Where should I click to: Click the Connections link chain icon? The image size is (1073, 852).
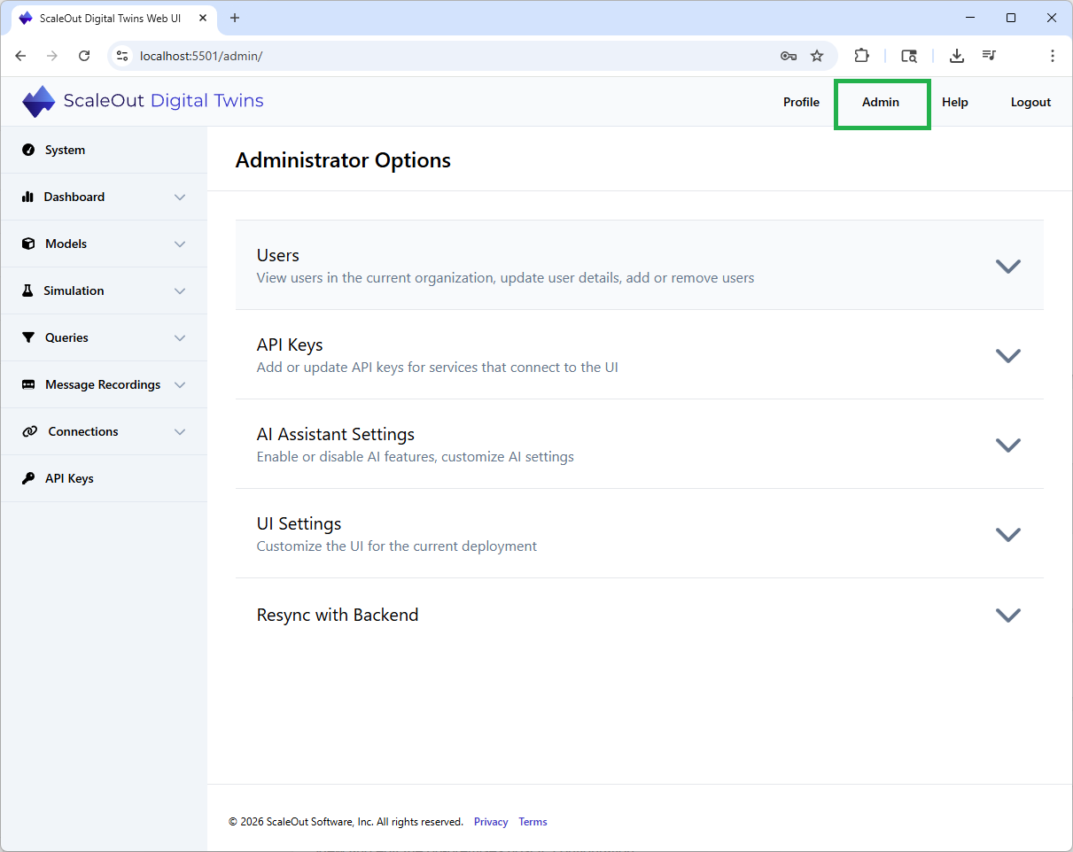[x=30, y=431]
